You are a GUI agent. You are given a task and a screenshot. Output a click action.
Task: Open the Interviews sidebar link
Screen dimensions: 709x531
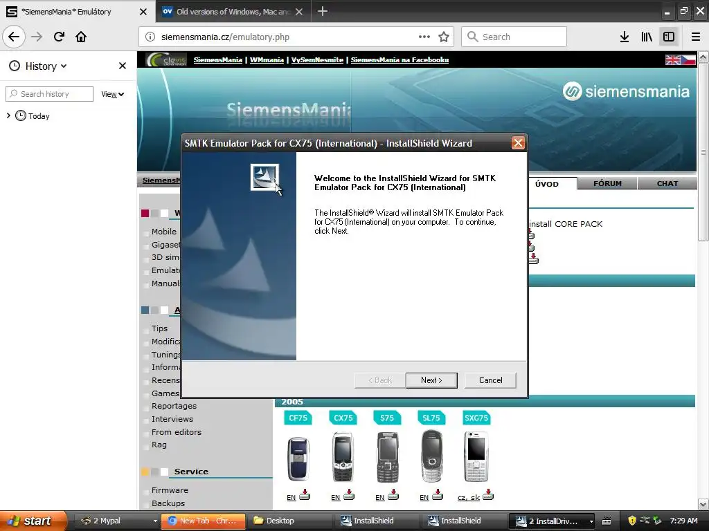point(172,419)
